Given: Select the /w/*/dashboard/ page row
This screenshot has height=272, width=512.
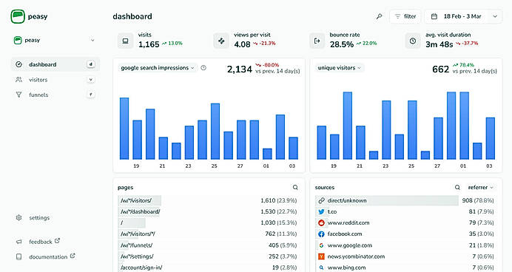Looking at the screenshot, I should click(x=209, y=211).
